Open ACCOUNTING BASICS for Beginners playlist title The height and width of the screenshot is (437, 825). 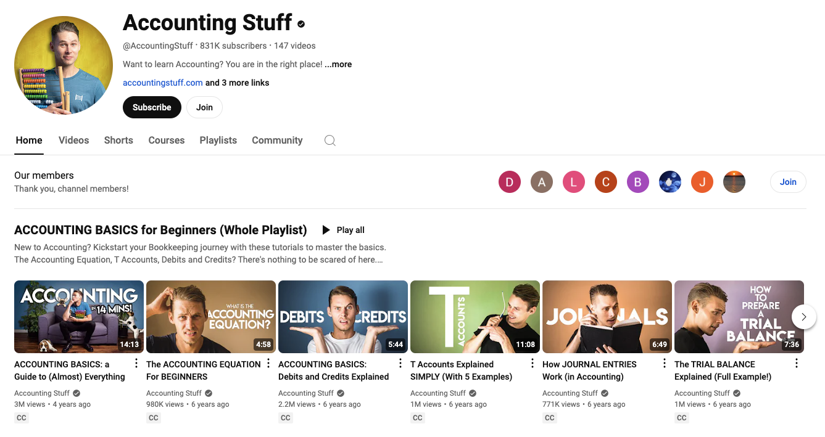(160, 230)
